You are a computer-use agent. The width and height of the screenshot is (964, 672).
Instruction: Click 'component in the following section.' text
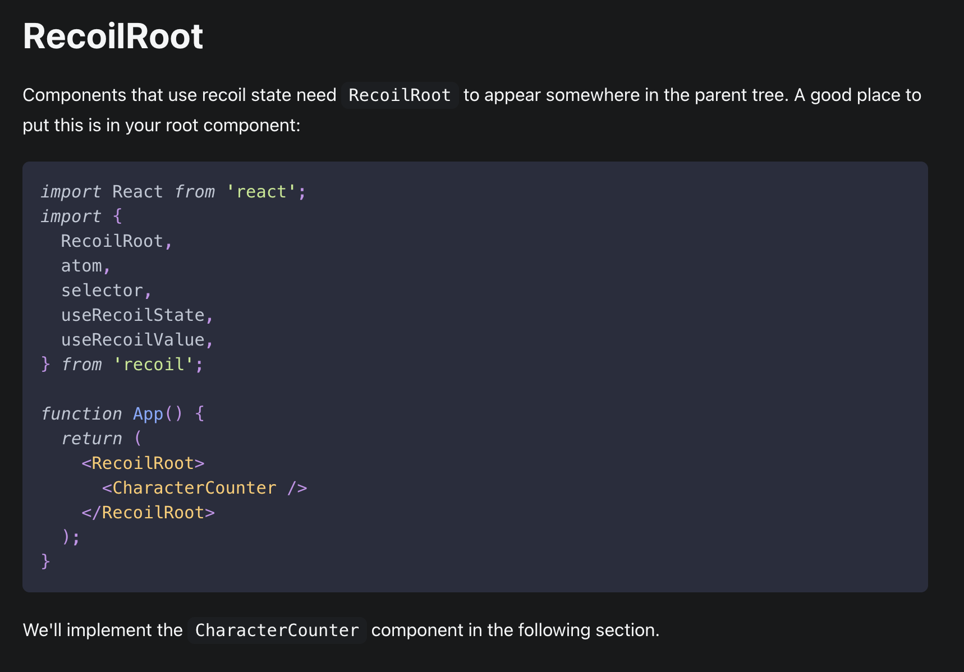coord(515,630)
